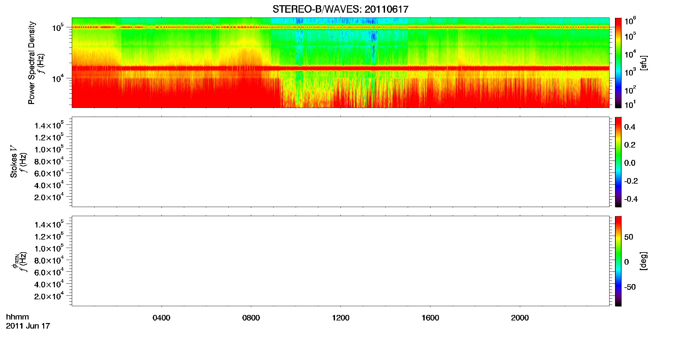Viewport: 681px width, 351px height.
Task: Click the 0.0 label on Stokes colorbar
Action: [630, 163]
